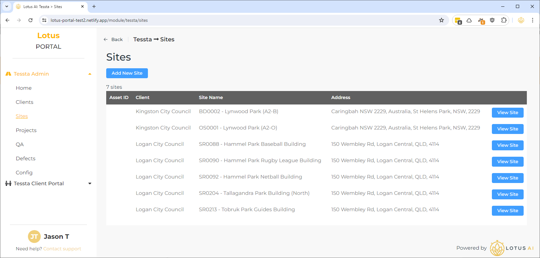Viewport: 540px width, 258px height.
Task: Collapse the Tessta Admin section
Action: [x=90, y=74]
